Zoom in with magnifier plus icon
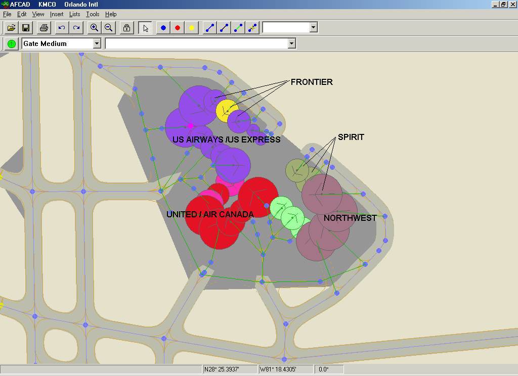 94,28
